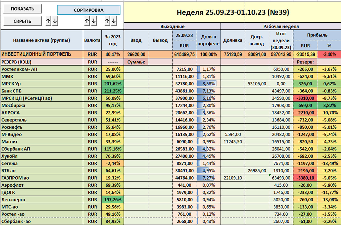Screen dimensions: 341x225
Task: Select the Название актива (группы) header cell
Action: tap(41, 40)
